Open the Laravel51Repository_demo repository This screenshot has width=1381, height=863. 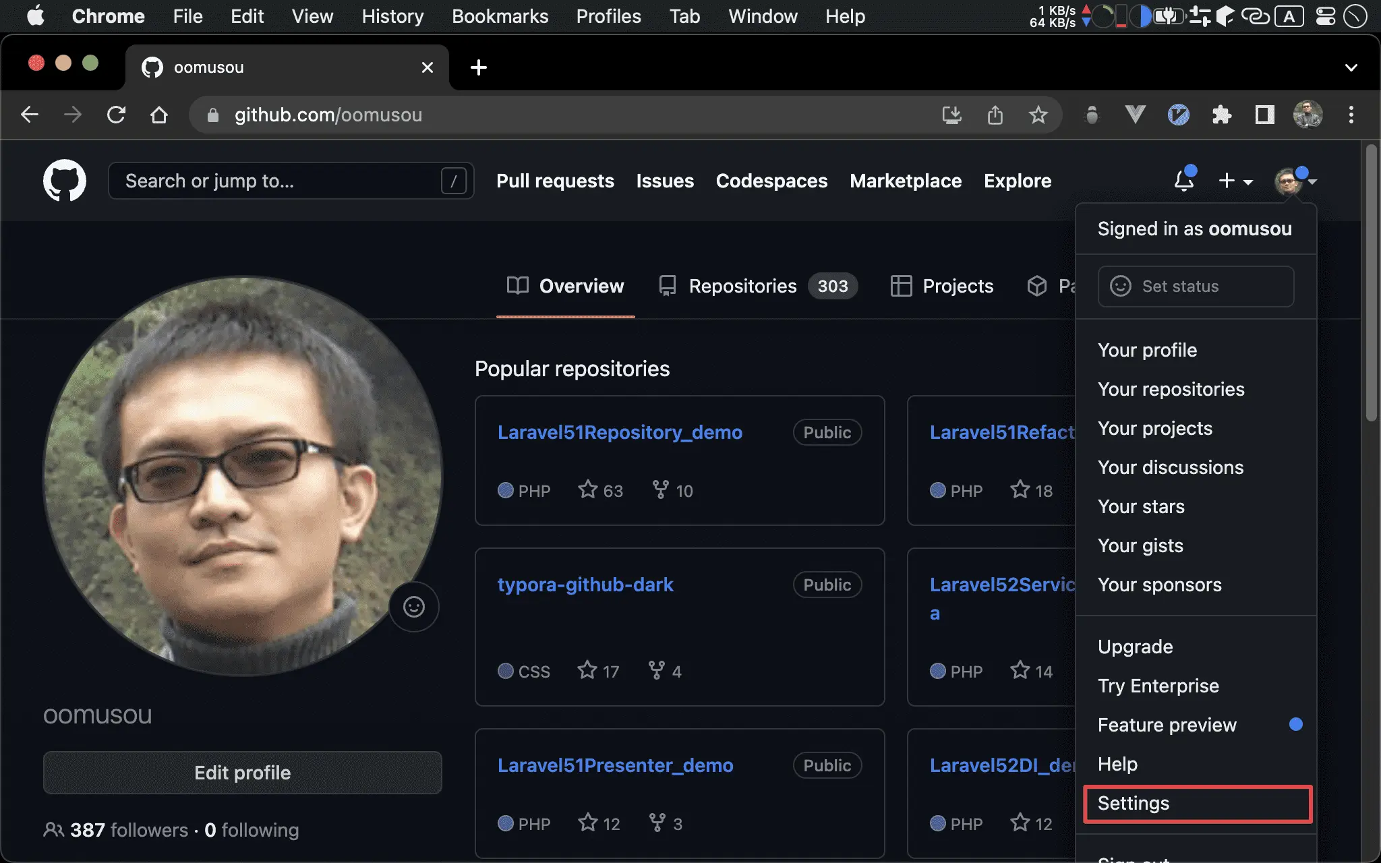click(x=620, y=432)
